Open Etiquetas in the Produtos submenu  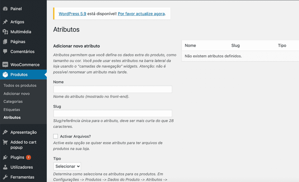(12, 109)
